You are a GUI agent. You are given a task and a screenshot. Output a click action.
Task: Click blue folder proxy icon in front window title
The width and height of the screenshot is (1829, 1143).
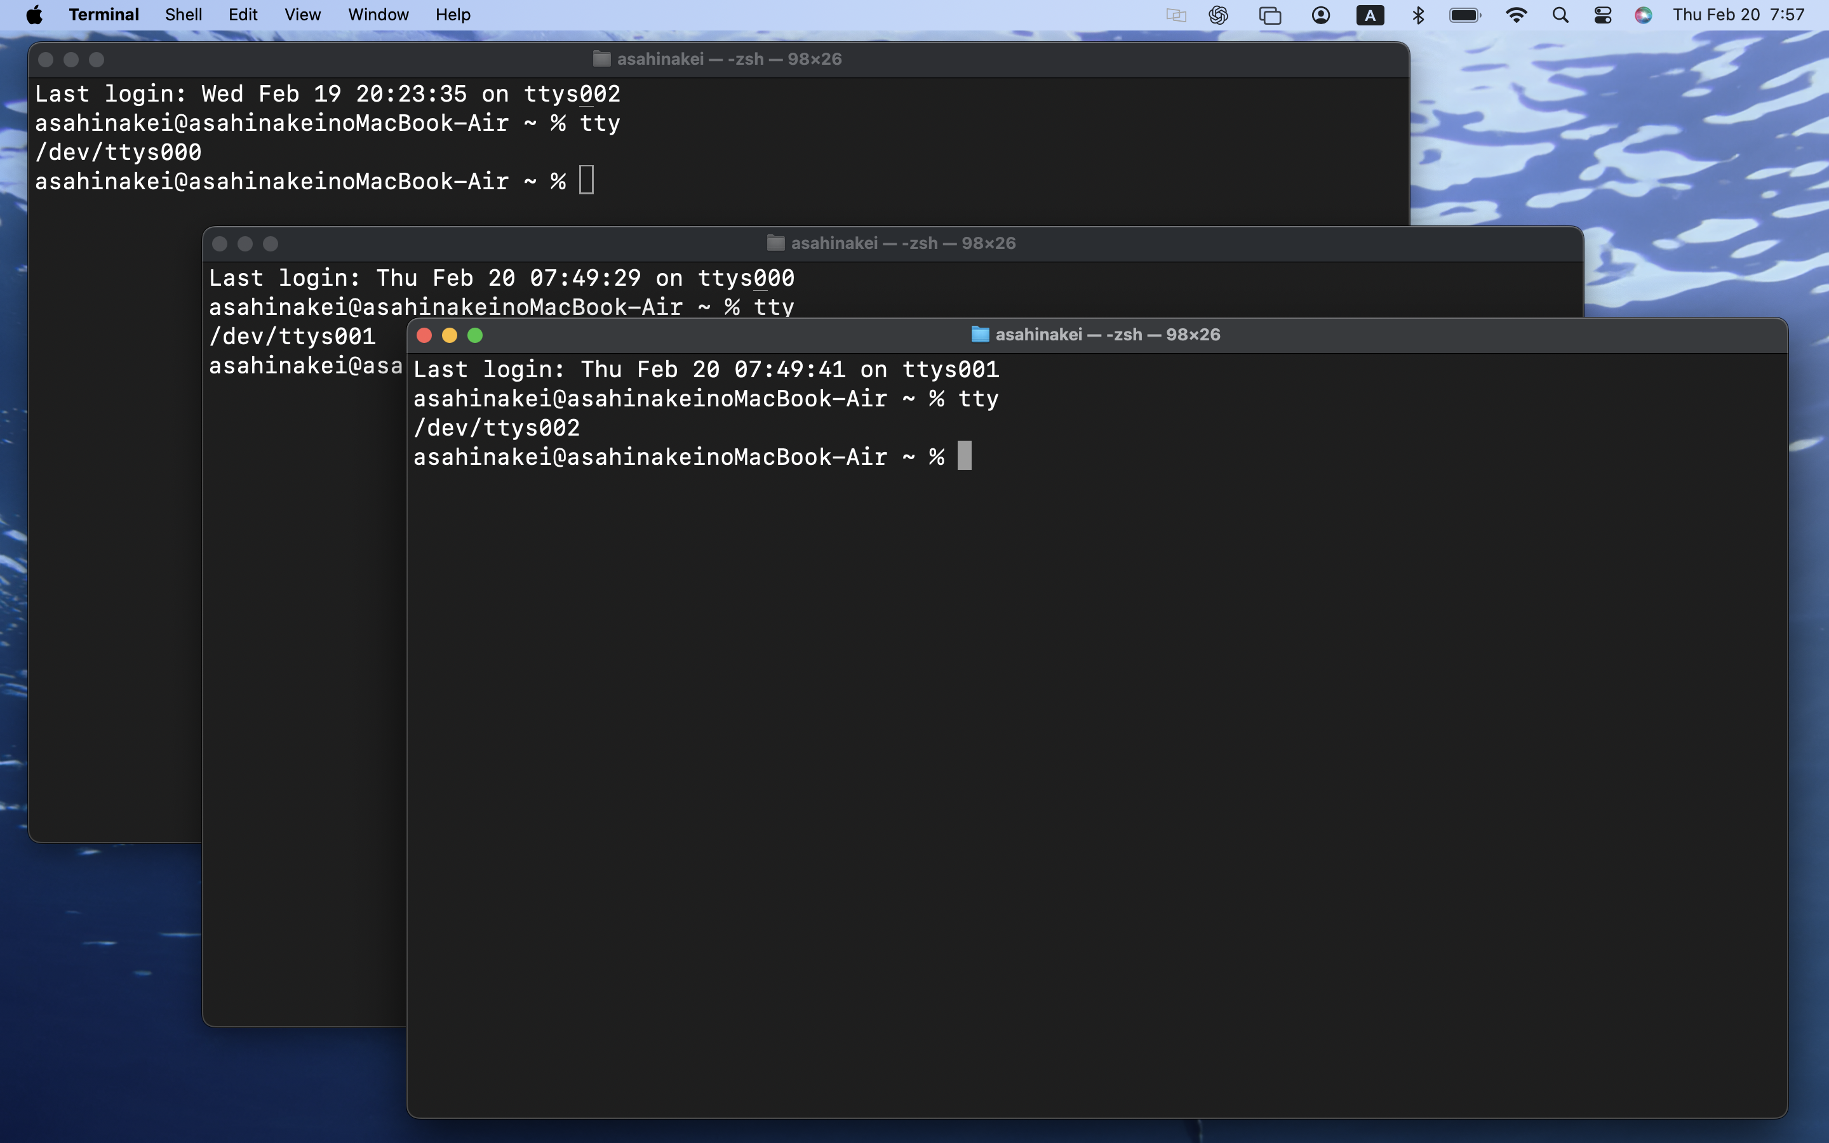tap(979, 334)
